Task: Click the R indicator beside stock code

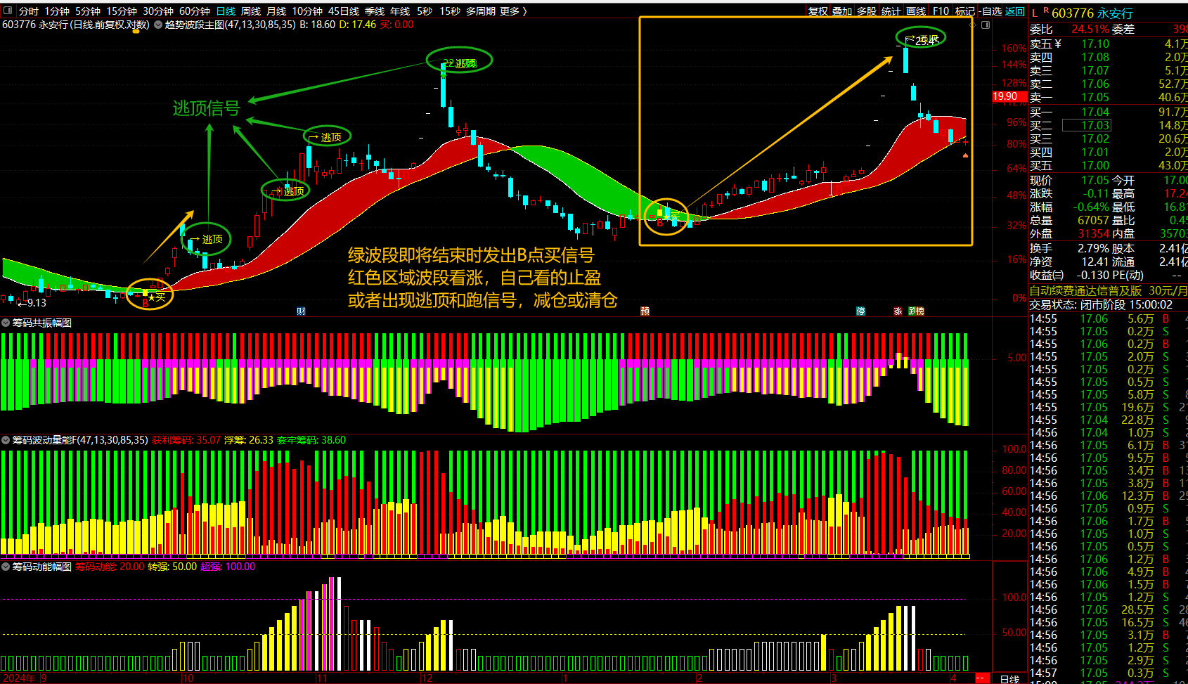Action: [x=1046, y=11]
